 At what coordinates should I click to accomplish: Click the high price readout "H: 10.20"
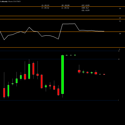point(65,5)
